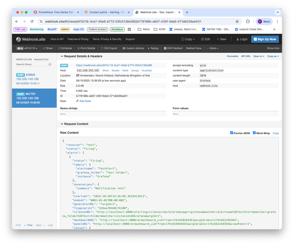Click the Sign Up Now button
Viewport: 294px width, 245px height.
click(x=265, y=39)
